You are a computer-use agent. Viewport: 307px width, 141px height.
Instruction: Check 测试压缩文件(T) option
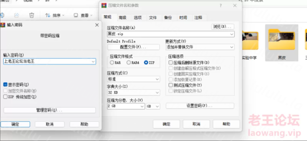coord(170,85)
